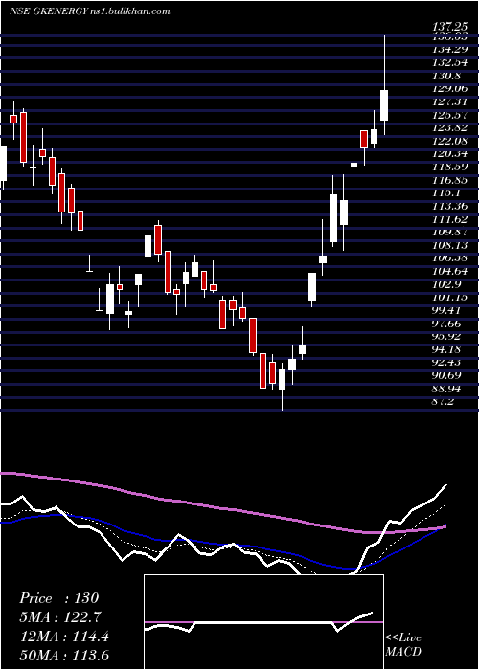Click the 111.62 price axis label
Viewport: 479px width, 670px height.
(x=450, y=219)
